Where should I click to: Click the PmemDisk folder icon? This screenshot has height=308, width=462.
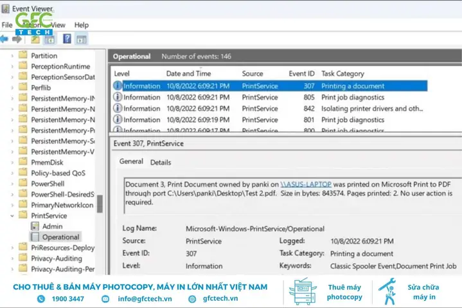pos(23,162)
